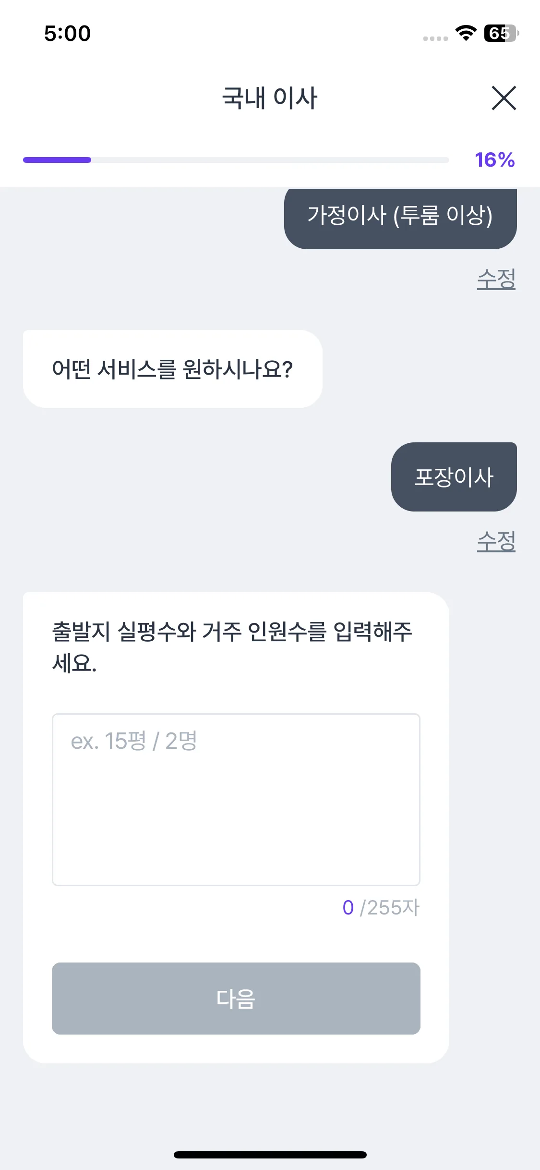
Task: Edit the 포장이사 answer via 수정
Action: pos(496,541)
